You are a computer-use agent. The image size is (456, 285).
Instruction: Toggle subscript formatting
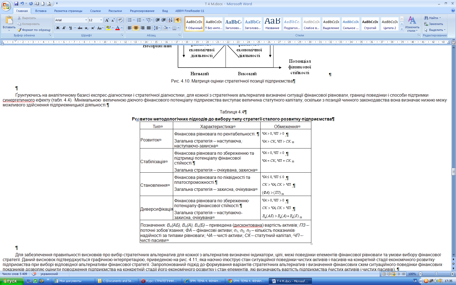86,28
